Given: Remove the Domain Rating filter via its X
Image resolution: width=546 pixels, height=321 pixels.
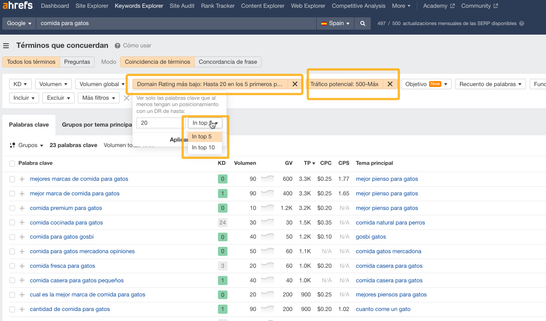Looking at the screenshot, I should [x=295, y=84].
